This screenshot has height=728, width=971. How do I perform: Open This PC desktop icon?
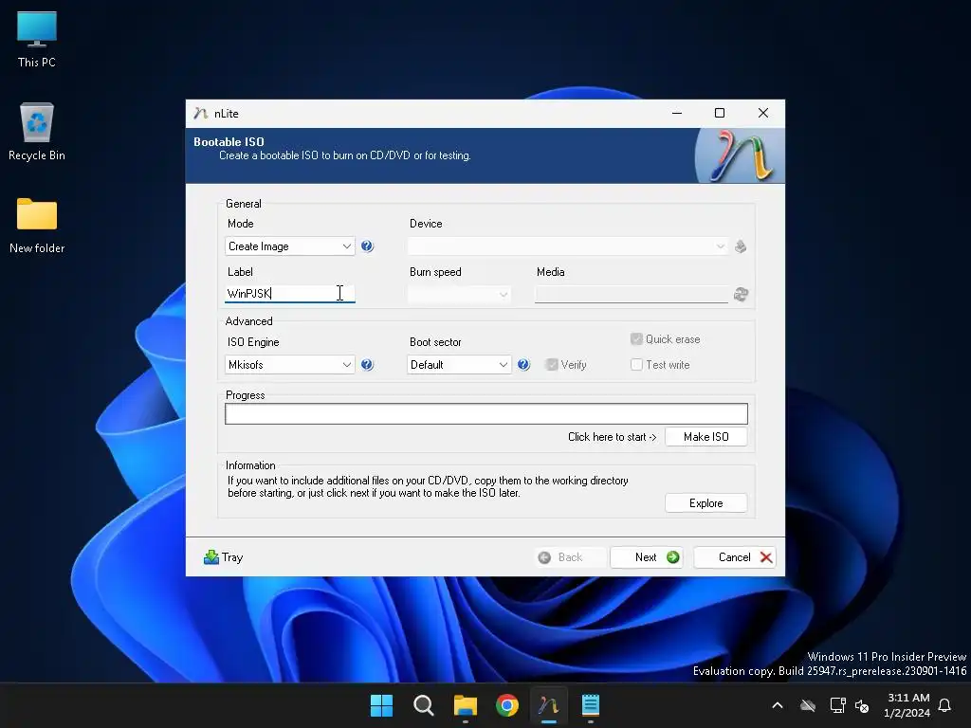pyautogui.click(x=37, y=38)
